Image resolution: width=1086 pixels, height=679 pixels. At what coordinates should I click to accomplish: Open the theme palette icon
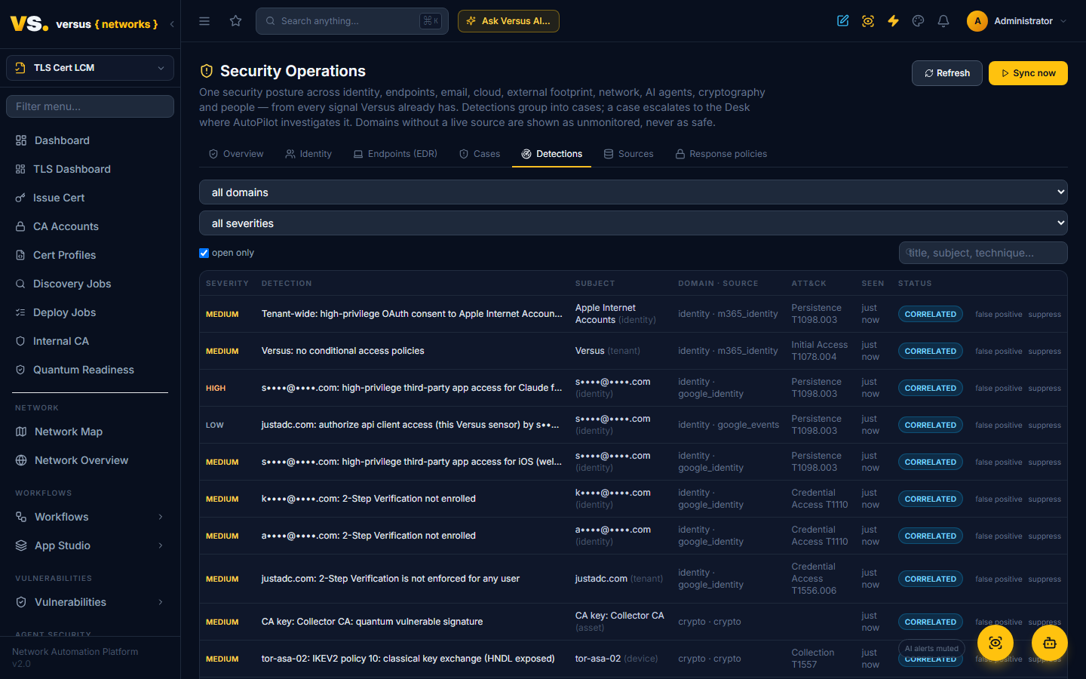(918, 21)
